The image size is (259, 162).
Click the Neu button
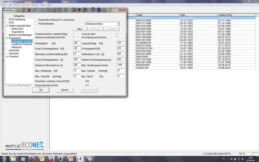(x=80, y=29)
